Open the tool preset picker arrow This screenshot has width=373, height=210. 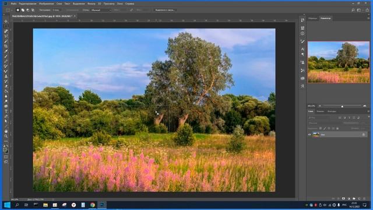(12, 10)
